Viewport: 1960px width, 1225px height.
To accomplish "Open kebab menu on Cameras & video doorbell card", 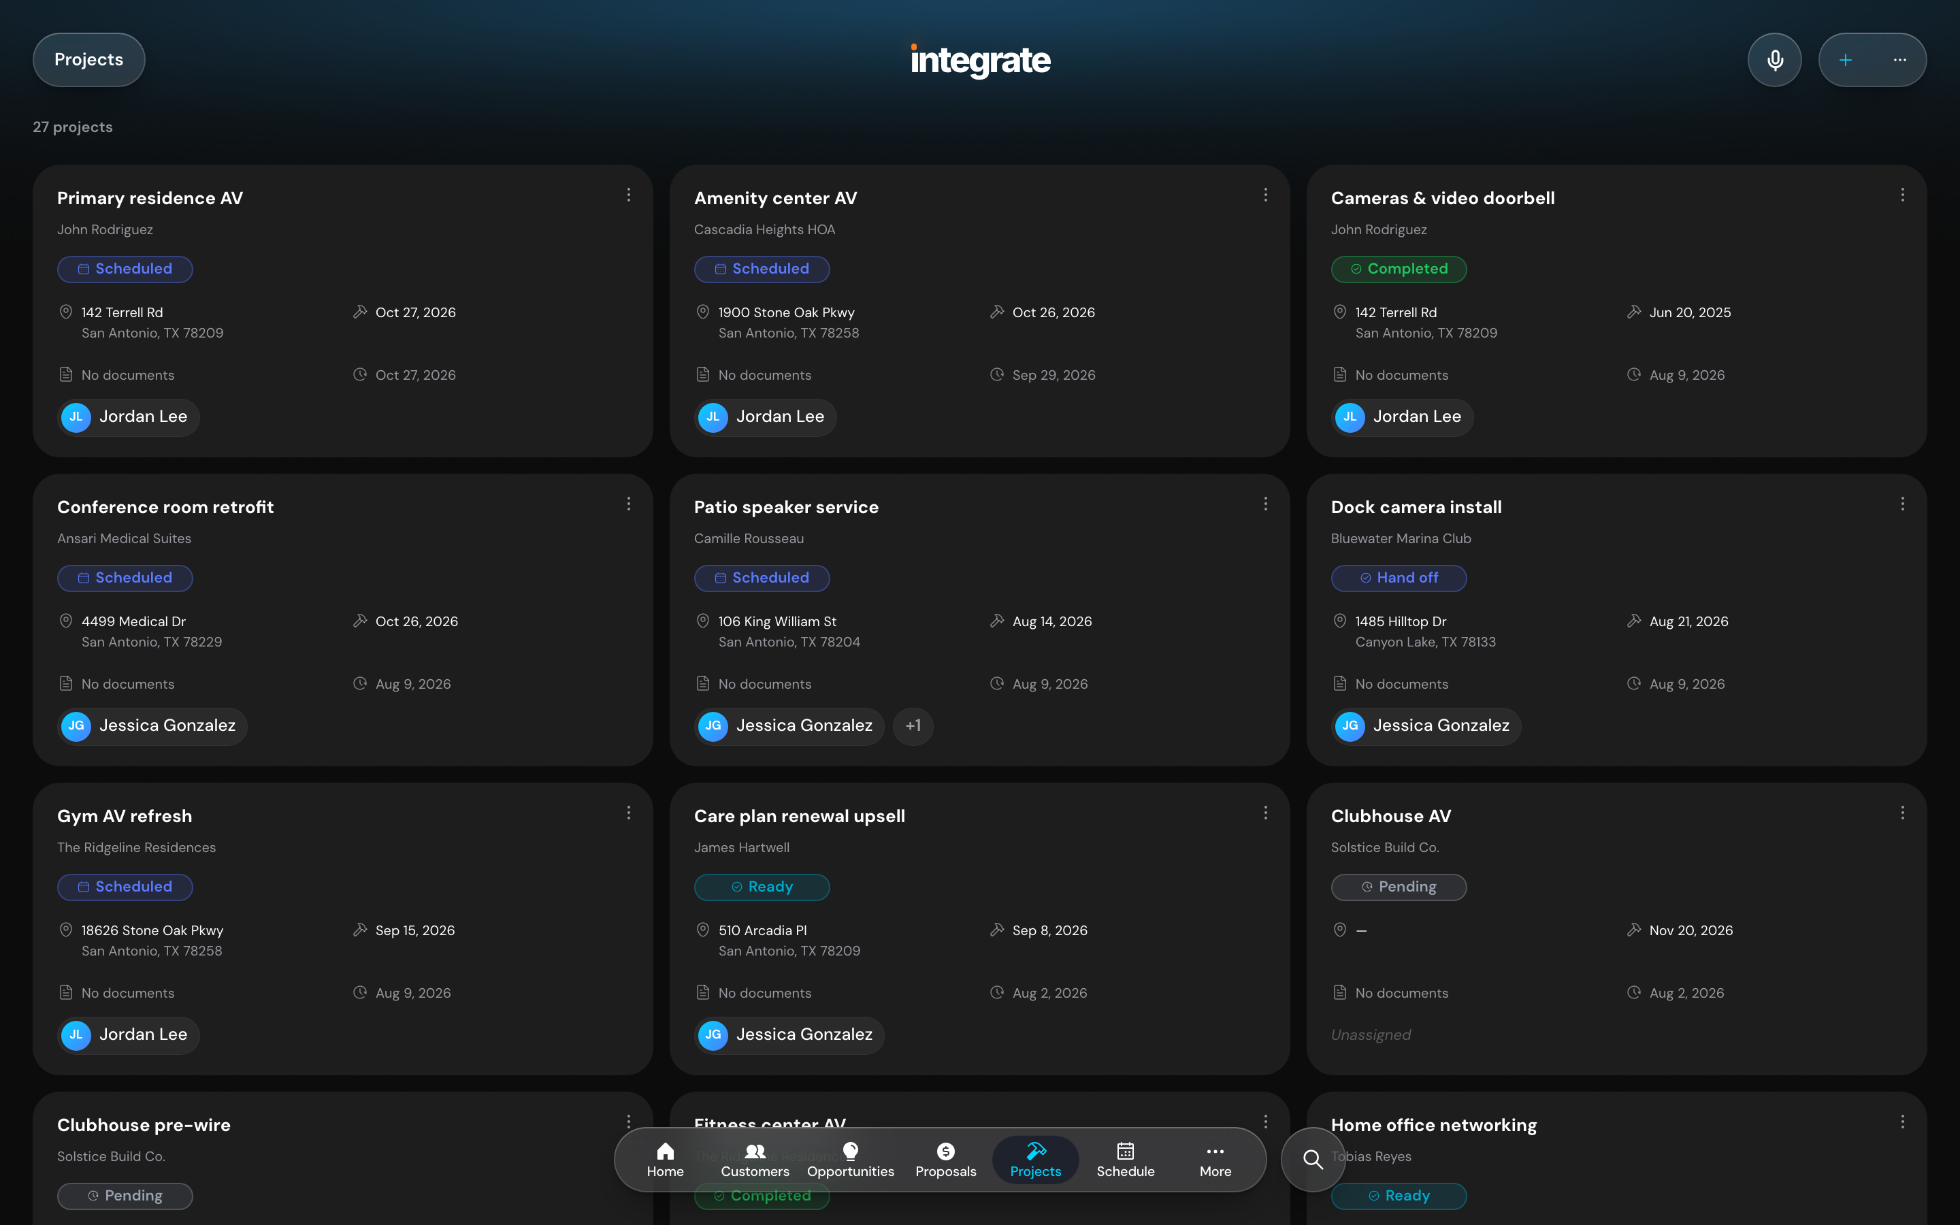I will 1903,195.
